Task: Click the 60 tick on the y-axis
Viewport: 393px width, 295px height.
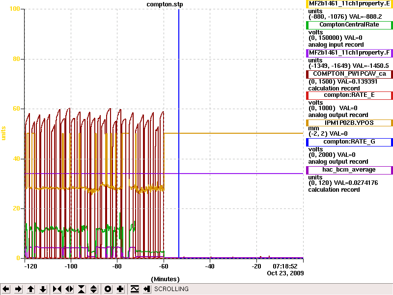Action: coord(16,109)
